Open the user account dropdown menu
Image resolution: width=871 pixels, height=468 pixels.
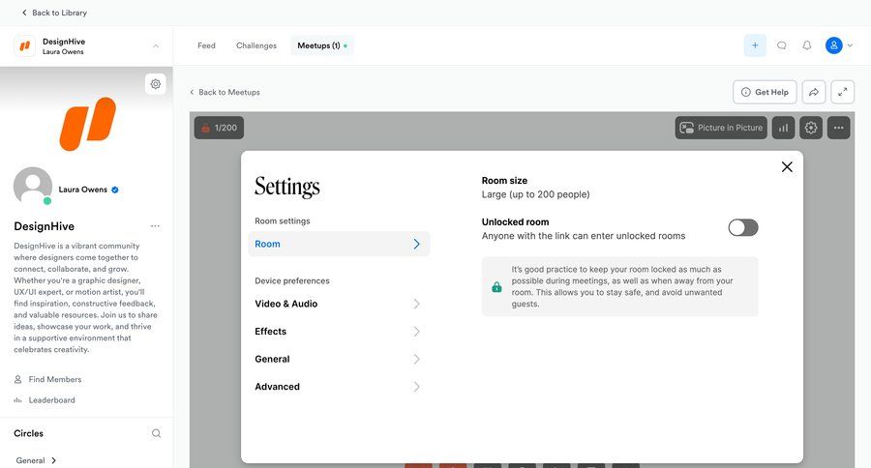tap(838, 45)
